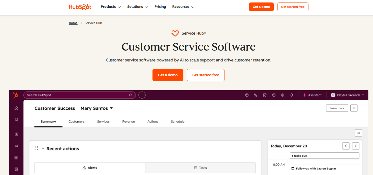The height and width of the screenshot is (175, 373).
Task: Go to previous day arrow
Action: coord(346,146)
